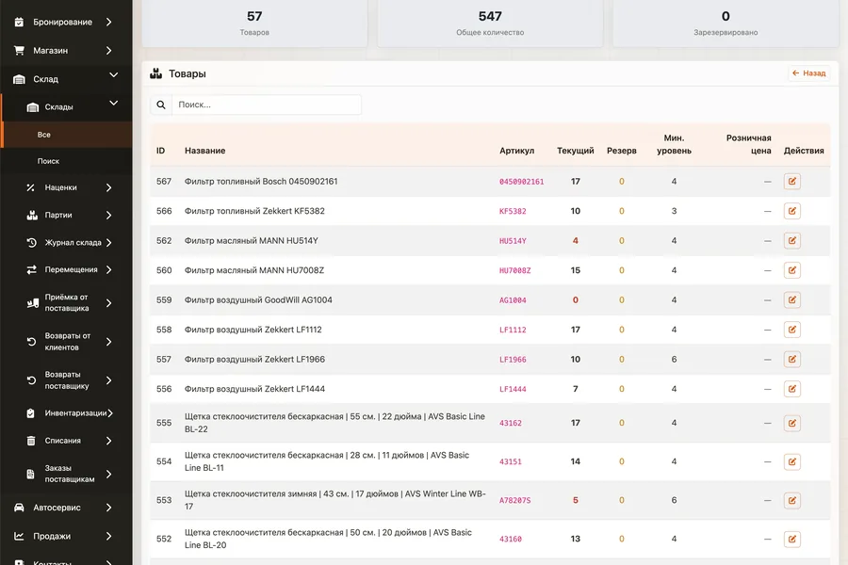
Task: Click the Списания trash icon
Action: [x=31, y=441]
